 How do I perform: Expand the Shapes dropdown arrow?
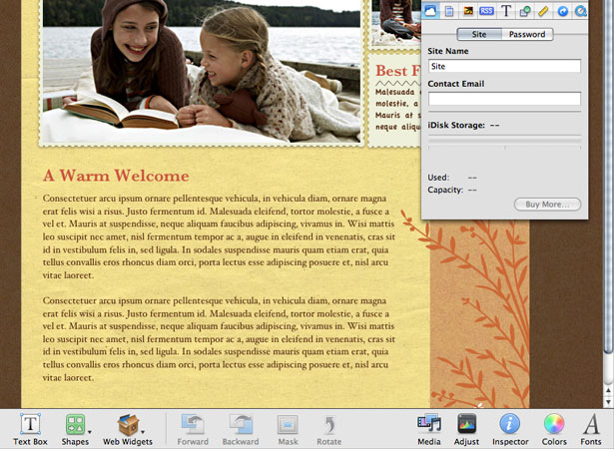(x=90, y=432)
